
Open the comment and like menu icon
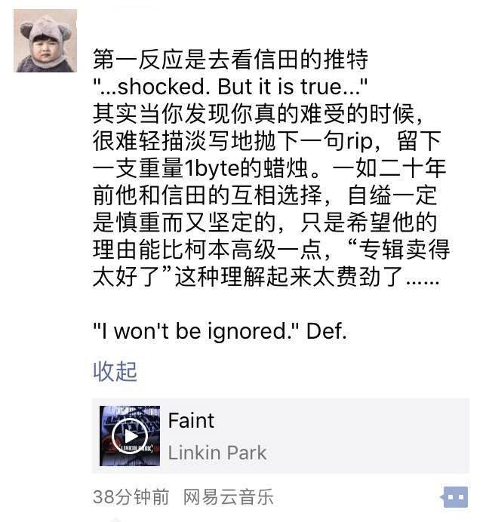455,497
